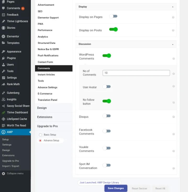Collapse the Discussion section arrow

coord(173,44)
